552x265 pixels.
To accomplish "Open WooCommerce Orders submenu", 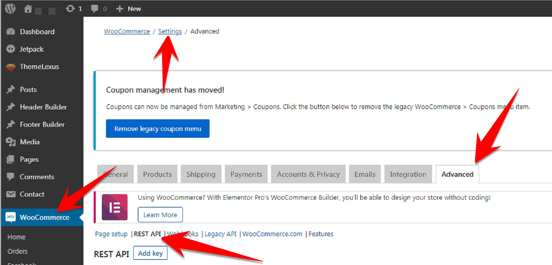I will 17,251.
